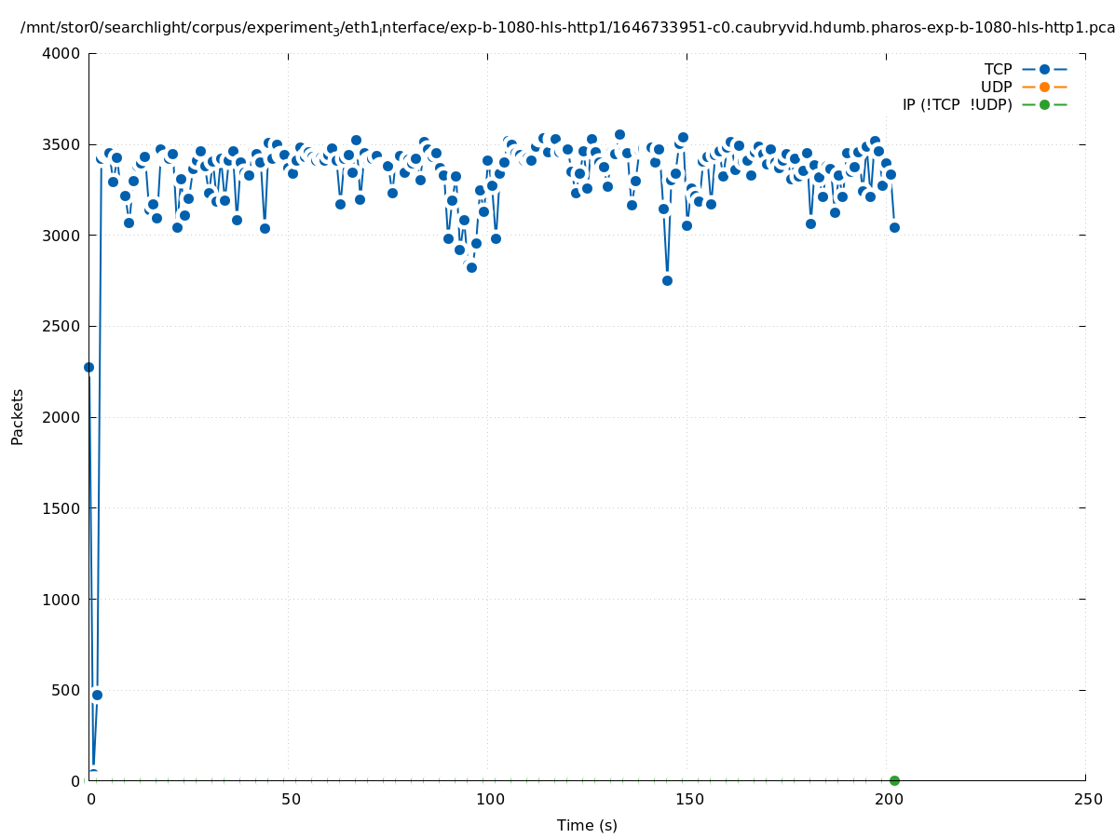Click the TCP data point near 470 packets
This screenshot has width=1115, height=838.
point(97,695)
